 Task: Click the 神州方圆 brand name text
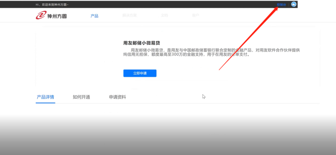pyautogui.click(x=57, y=16)
